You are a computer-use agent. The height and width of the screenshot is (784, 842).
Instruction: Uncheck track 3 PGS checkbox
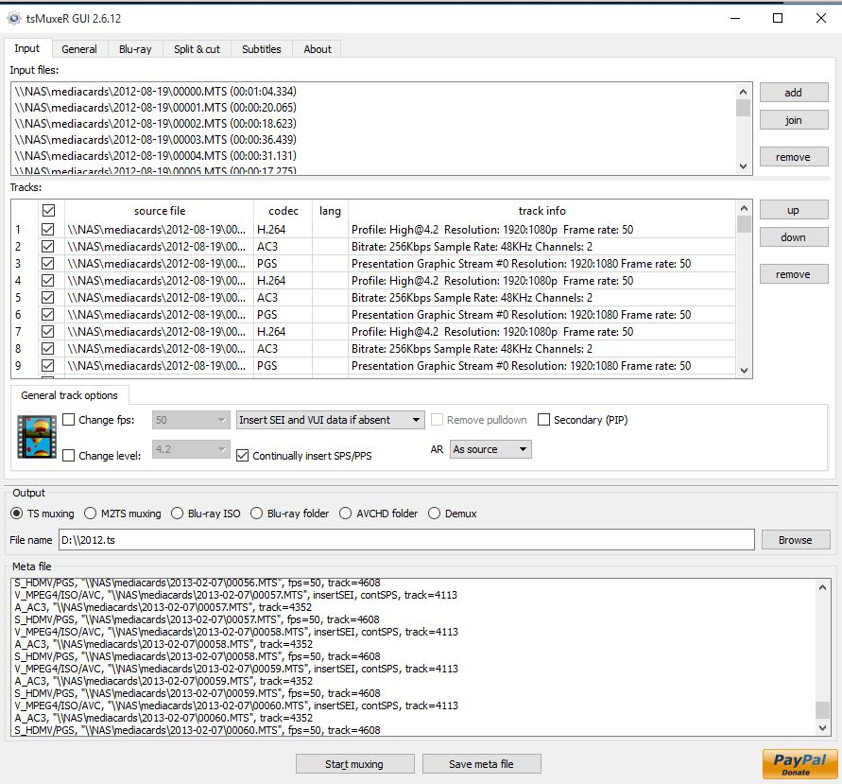(x=48, y=263)
